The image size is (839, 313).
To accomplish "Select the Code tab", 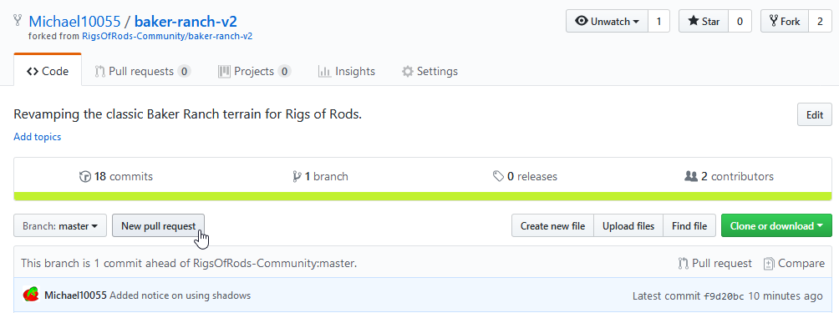I will click(48, 71).
